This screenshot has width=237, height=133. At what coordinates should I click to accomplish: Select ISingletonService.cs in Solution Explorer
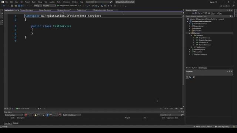[205, 40]
